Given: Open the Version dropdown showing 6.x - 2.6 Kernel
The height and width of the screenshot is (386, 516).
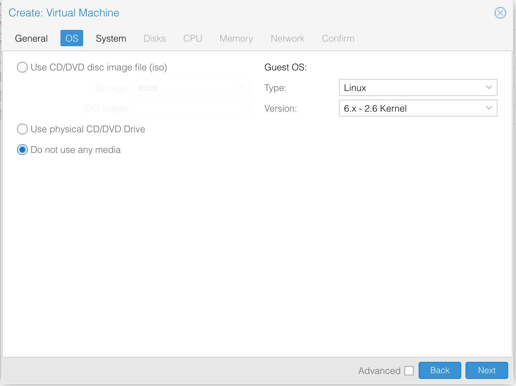Looking at the screenshot, I should coord(418,108).
